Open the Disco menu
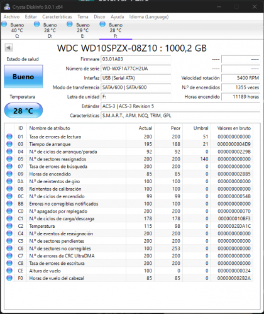Screen dimensions: 264x314 point(99,17)
